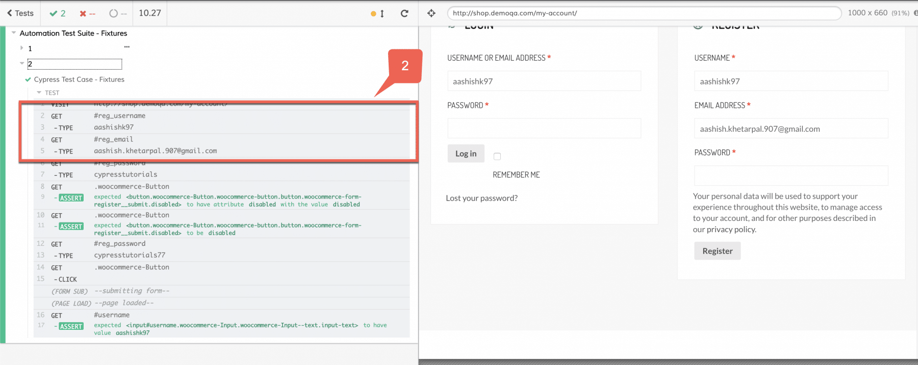Click the reload tests icon
The image size is (918, 365).
tap(404, 13)
